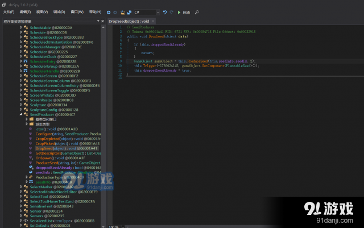Expand the ProductionType enum node
Image resolution: width=364 pixels, height=228 pixels.
click(27, 177)
